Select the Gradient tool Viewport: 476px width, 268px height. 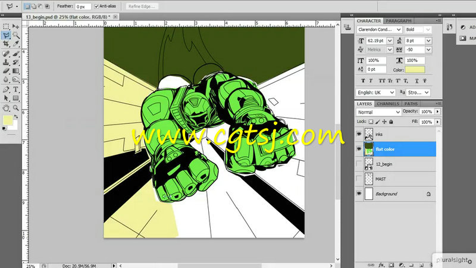click(x=16, y=71)
